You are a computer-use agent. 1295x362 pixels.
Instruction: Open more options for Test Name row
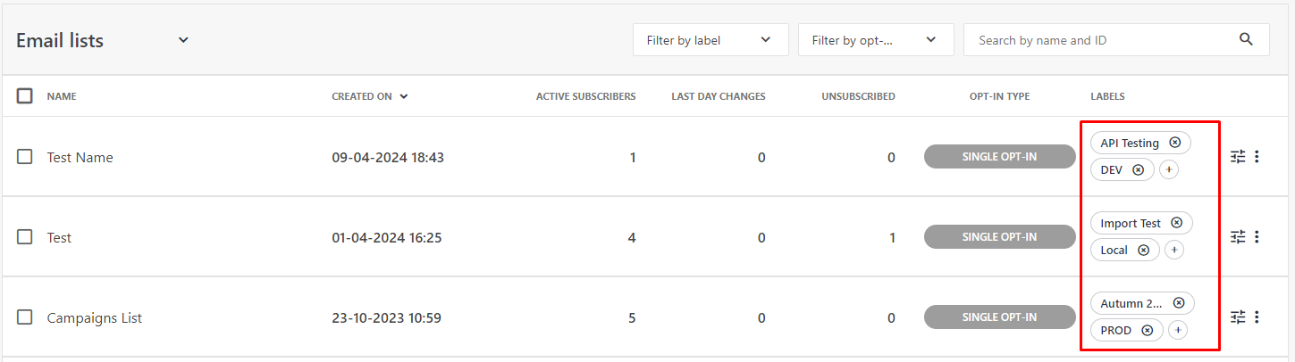click(x=1257, y=157)
